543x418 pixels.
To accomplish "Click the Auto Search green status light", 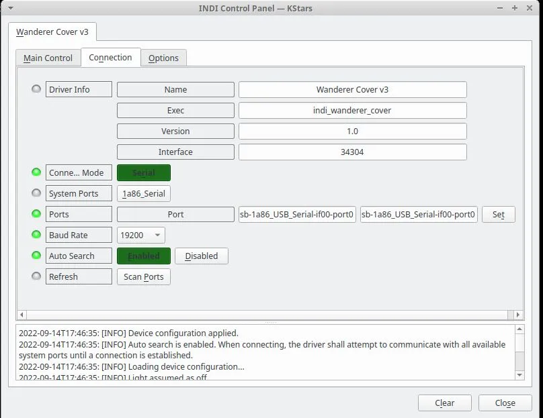I will click(x=36, y=255).
